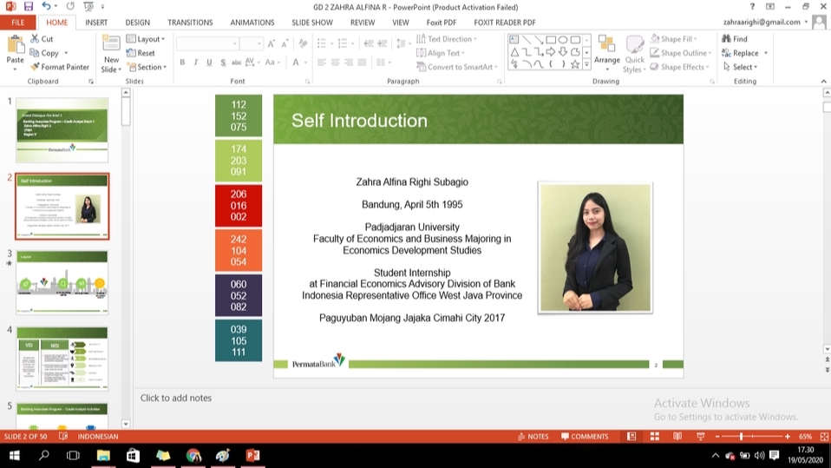
Task: Toggle numbered list formatting
Action: point(343,43)
